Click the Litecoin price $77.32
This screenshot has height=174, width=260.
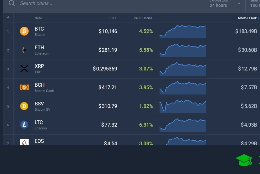(109, 125)
